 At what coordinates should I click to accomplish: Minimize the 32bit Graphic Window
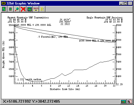(121, 3)
